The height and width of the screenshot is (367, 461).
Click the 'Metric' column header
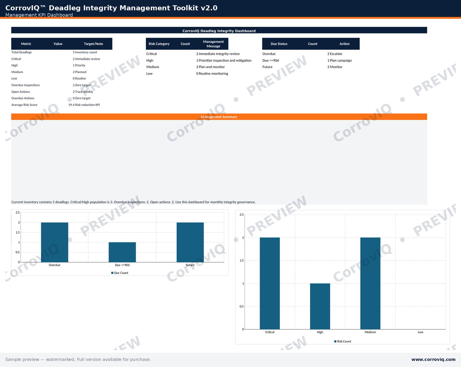26,44
